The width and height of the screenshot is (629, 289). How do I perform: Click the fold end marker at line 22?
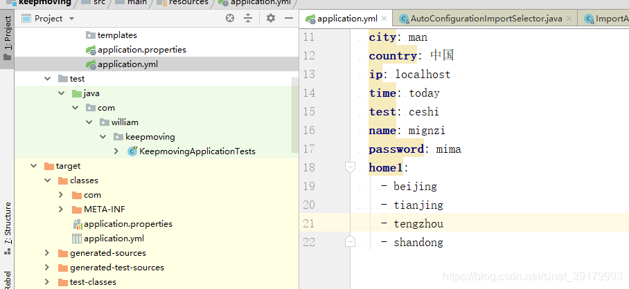click(x=351, y=242)
